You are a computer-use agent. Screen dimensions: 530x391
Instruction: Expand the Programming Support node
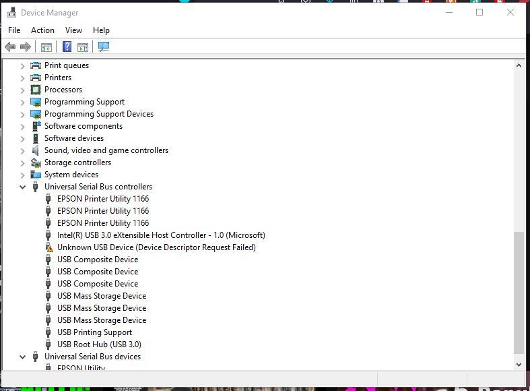pos(23,102)
